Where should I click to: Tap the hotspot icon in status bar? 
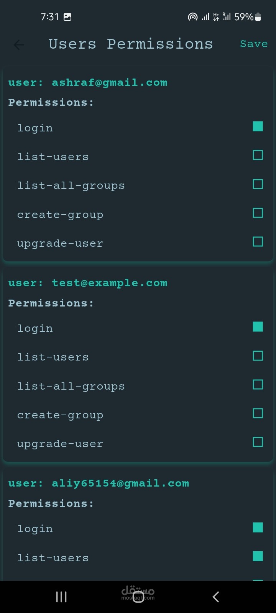(192, 17)
